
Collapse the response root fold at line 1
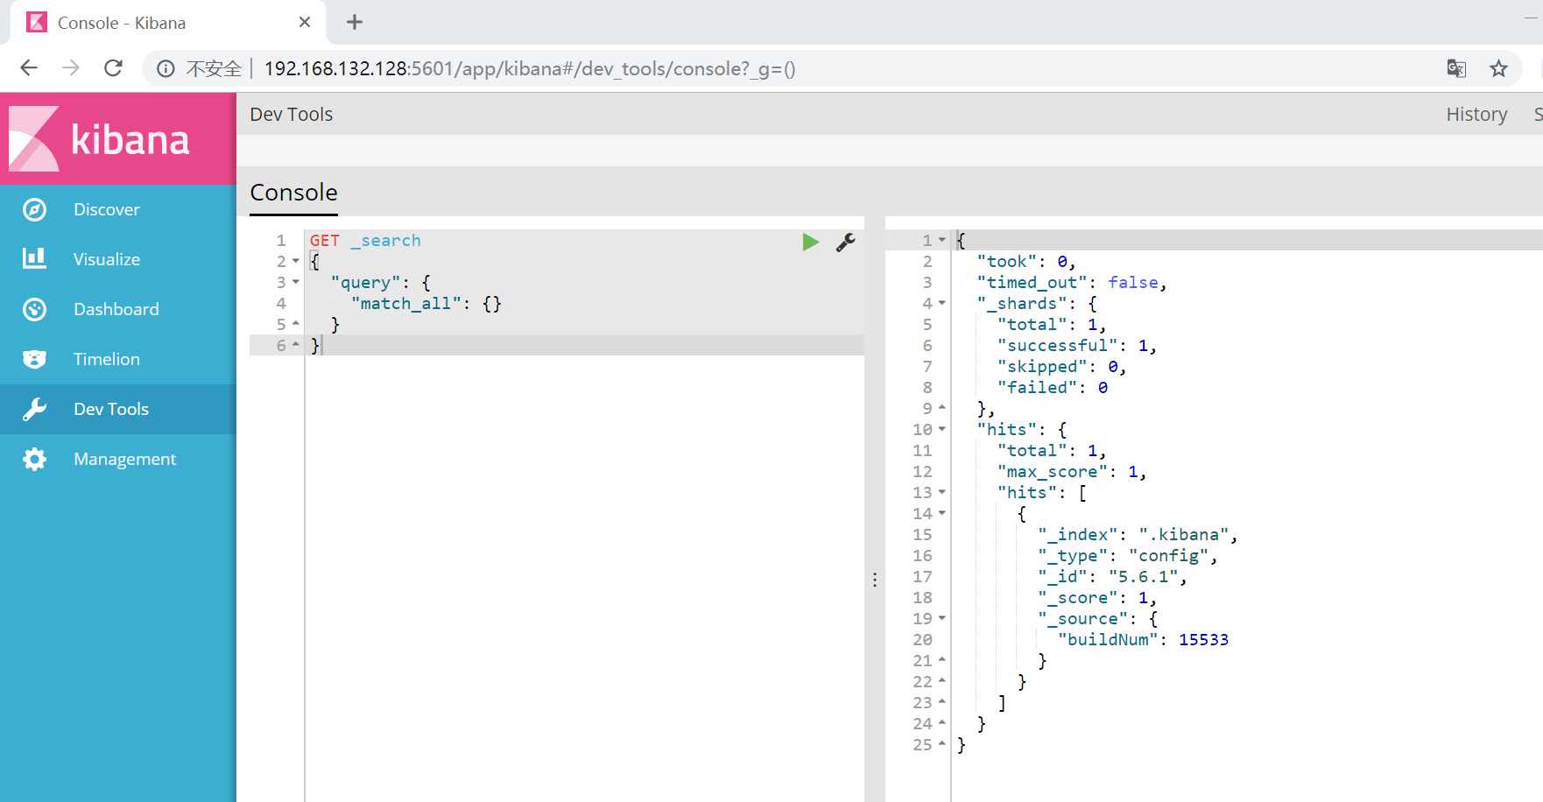click(x=941, y=240)
